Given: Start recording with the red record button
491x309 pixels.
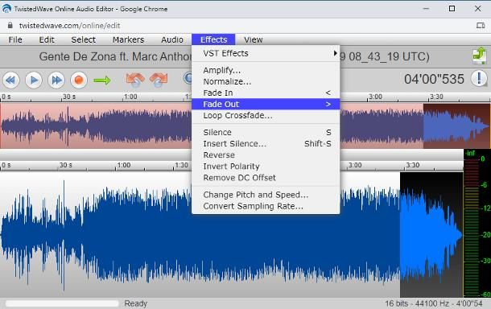Looking at the screenshot, I should [79, 80].
